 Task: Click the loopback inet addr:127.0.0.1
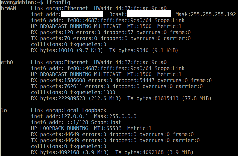60,116
